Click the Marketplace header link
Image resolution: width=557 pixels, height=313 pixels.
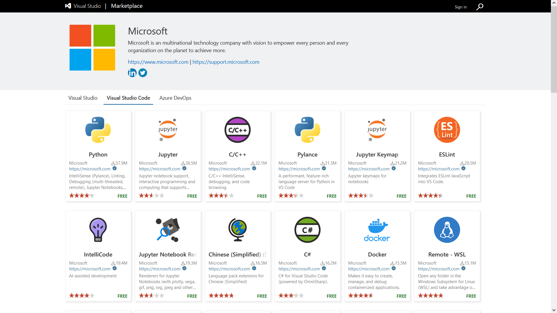[x=127, y=6]
